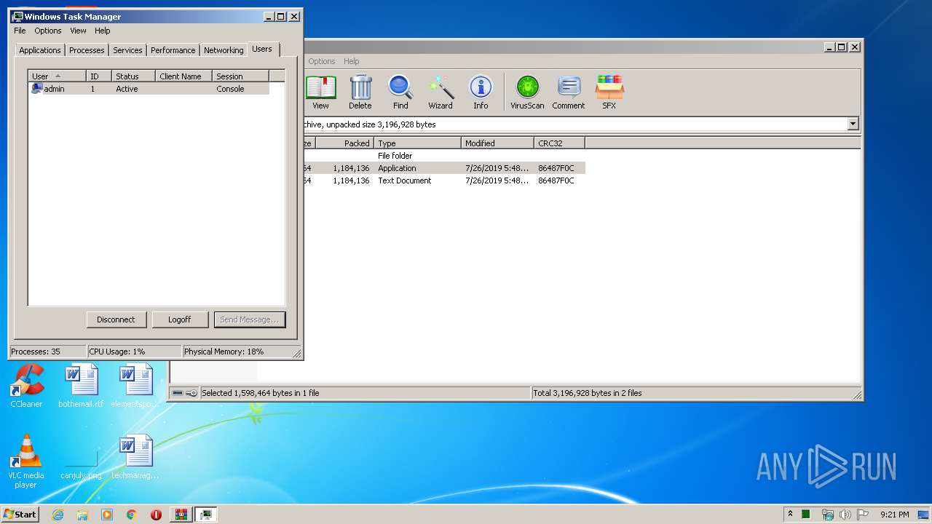Sort by Status column header
Viewport: 932px width, 524px height.
pyautogui.click(x=133, y=76)
